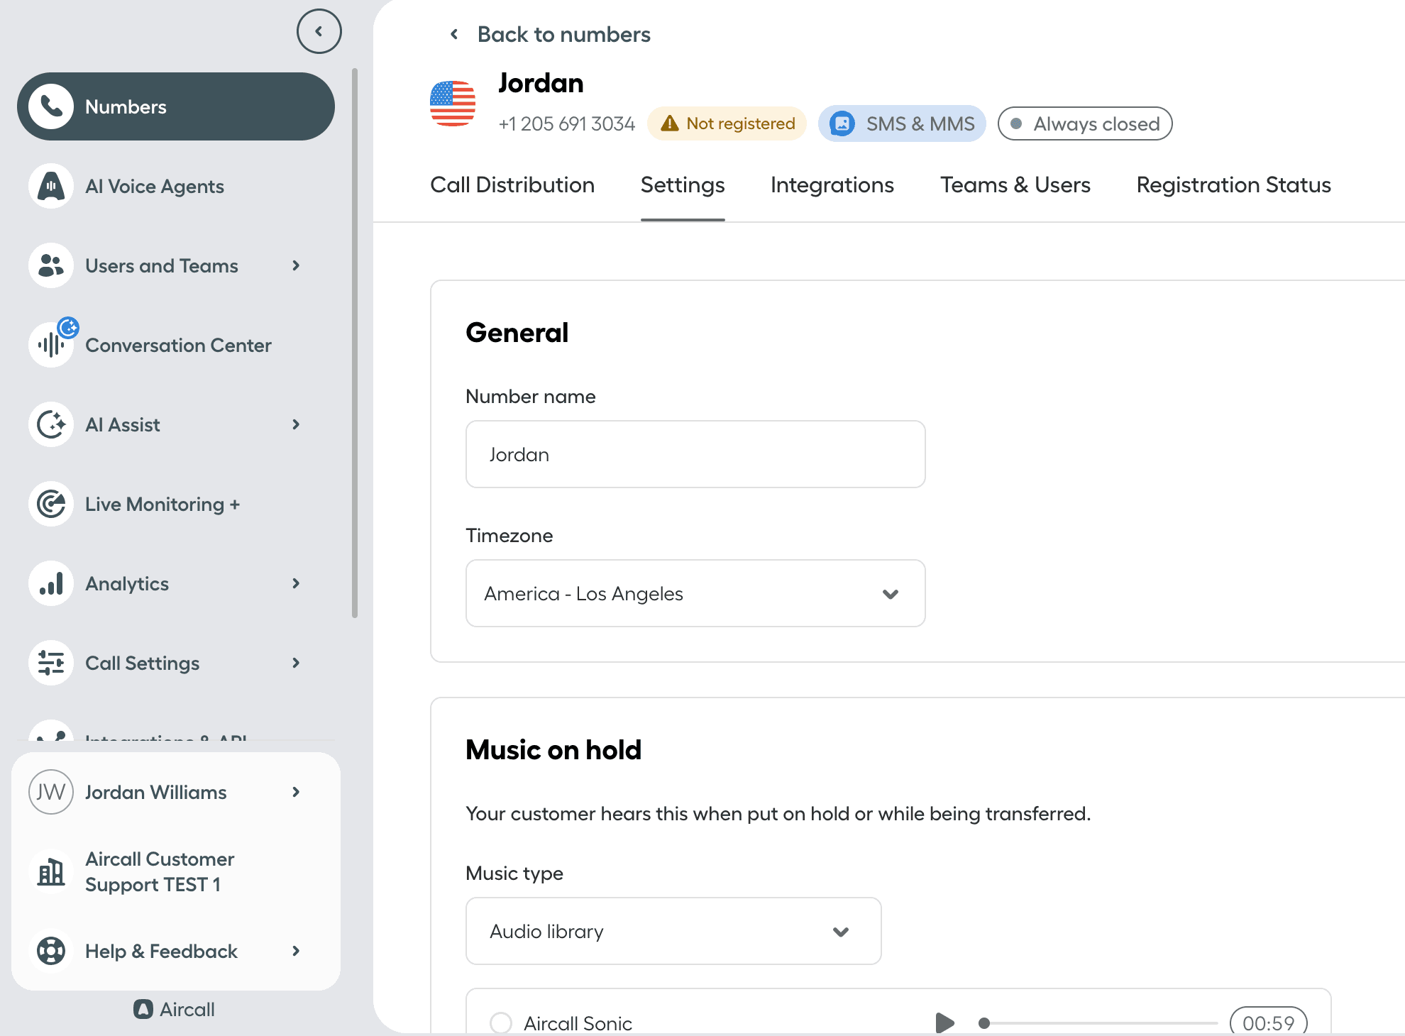This screenshot has height=1036, width=1405.
Task: Expand the Jordan Williams account menu
Action: 296,792
